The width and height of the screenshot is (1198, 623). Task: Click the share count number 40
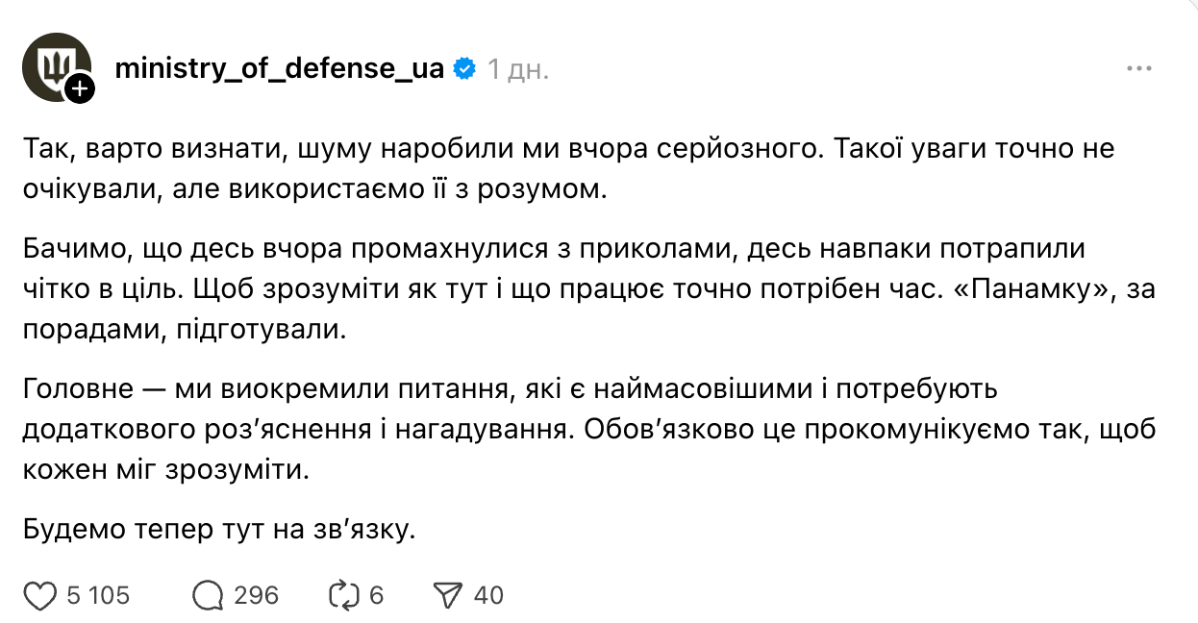[488, 596]
